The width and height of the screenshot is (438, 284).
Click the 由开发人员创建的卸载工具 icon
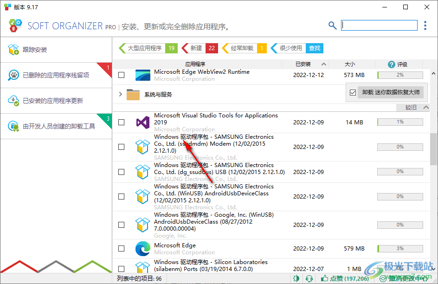click(13, 126)
